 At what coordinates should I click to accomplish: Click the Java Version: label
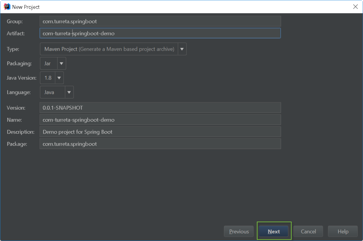point(22,78)
